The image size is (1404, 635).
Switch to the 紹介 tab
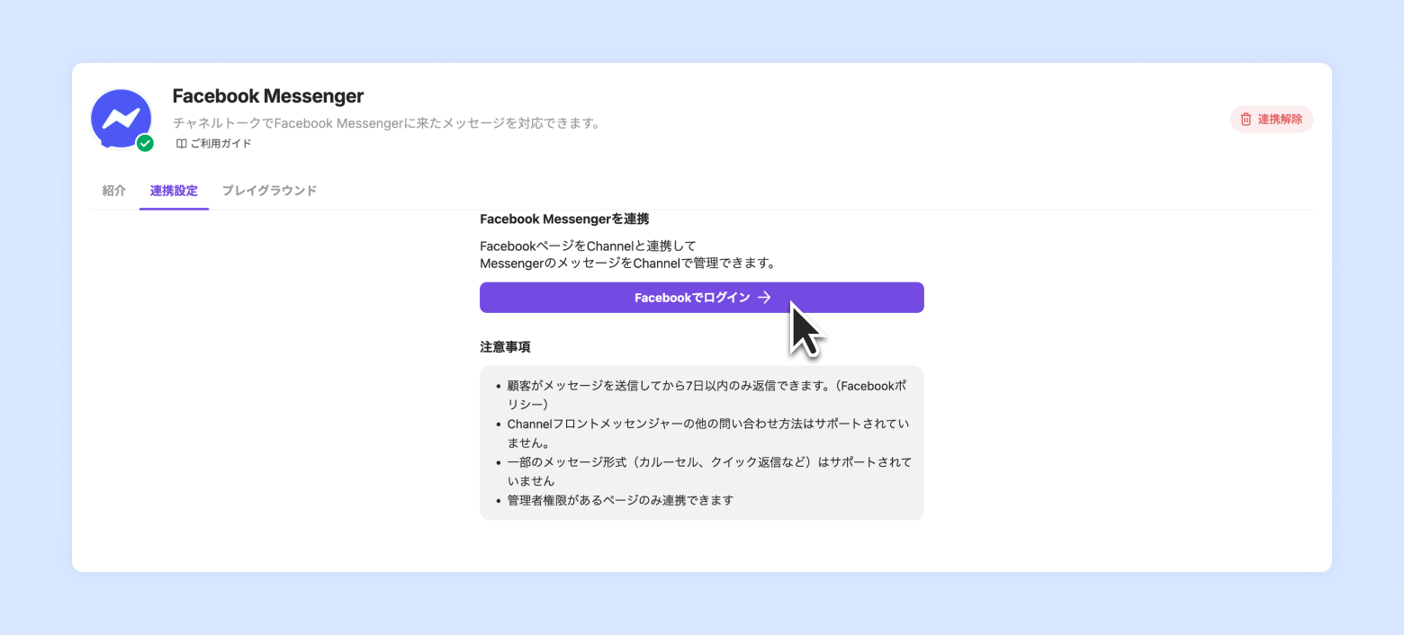coord(114,191)
